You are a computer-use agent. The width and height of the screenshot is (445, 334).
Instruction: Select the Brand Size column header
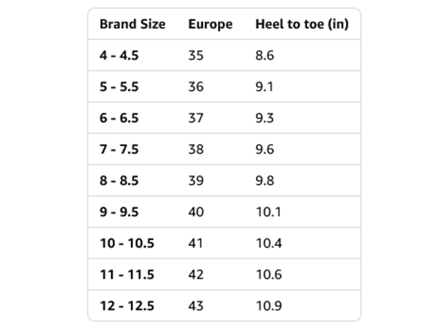[x=132, y=24]
